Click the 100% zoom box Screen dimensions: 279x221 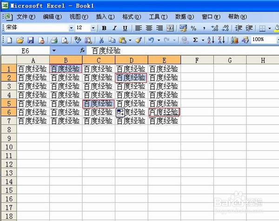click(x=264, y=40)
